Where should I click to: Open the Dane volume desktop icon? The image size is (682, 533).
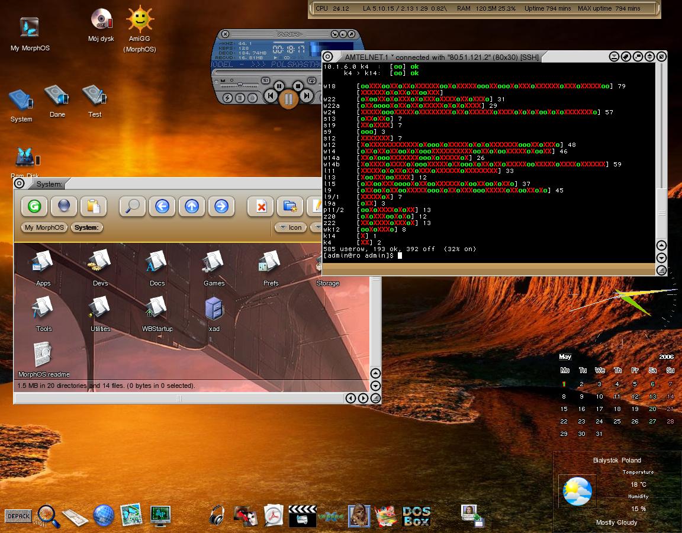(57, 95)
